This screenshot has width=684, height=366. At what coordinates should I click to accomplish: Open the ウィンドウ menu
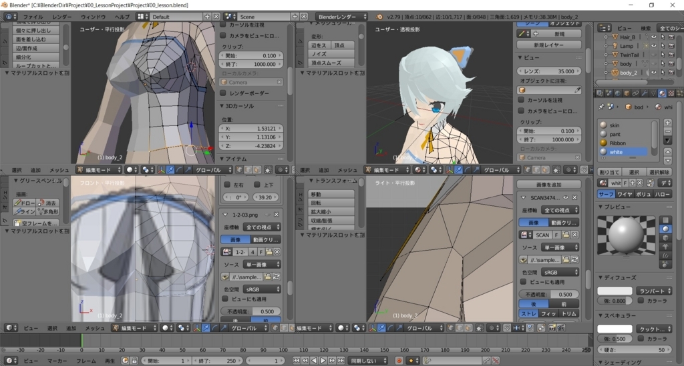point(93,17)
